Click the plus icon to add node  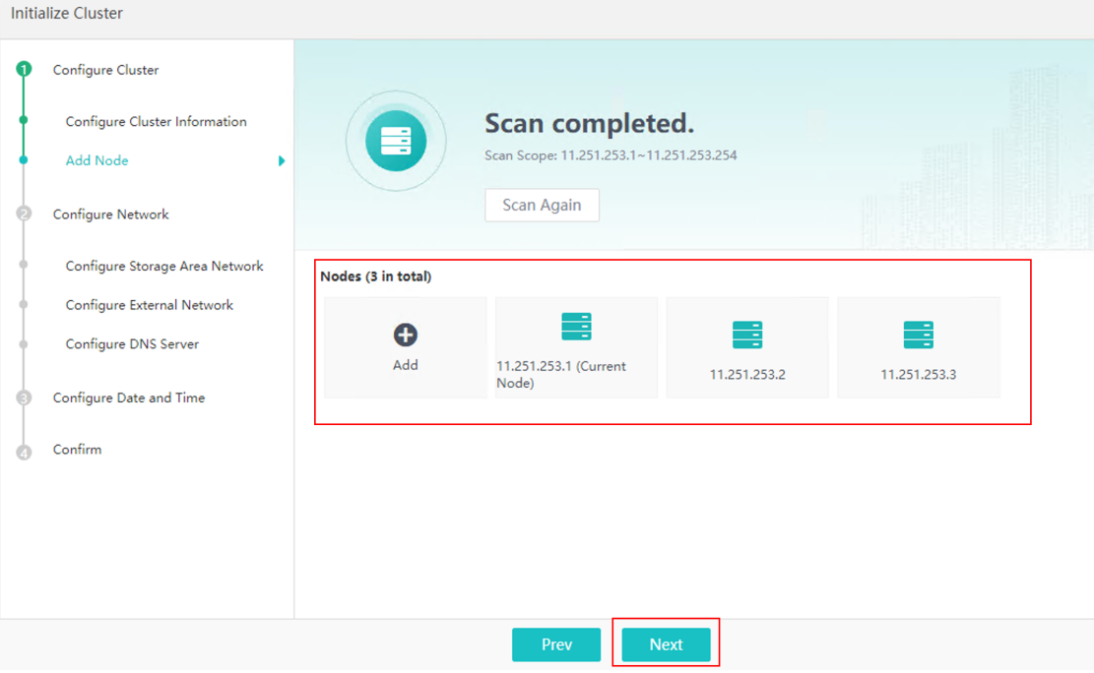pos(406,335)
